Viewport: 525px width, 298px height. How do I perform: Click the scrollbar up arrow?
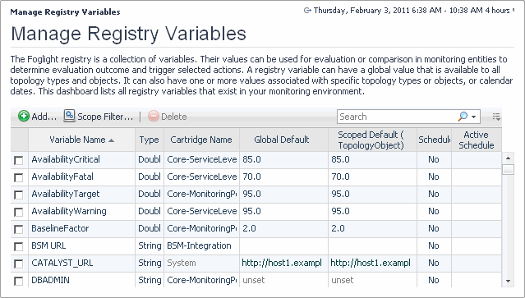tap(508, 158)
